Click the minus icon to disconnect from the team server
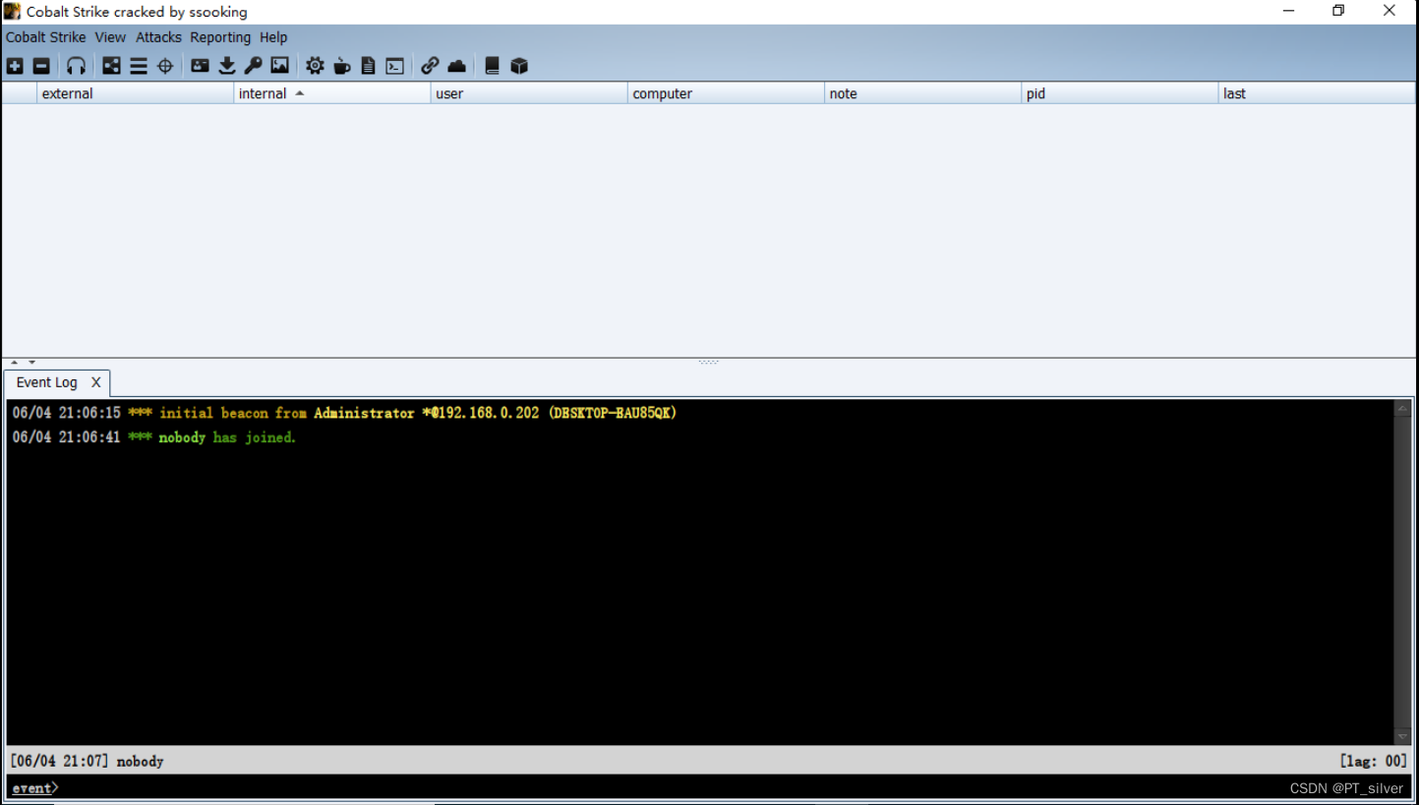Viewport: 1419px width, 805px height. pos(41,66)
